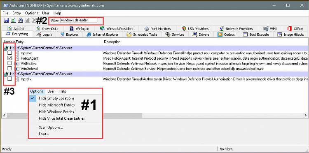309x153 pixels.
Task: Switch to the KnownDLLs tab
Action: pos(47,28)
